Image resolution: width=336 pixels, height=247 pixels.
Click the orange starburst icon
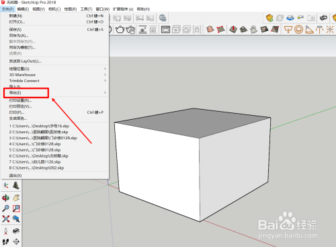(x=330, y=30)
